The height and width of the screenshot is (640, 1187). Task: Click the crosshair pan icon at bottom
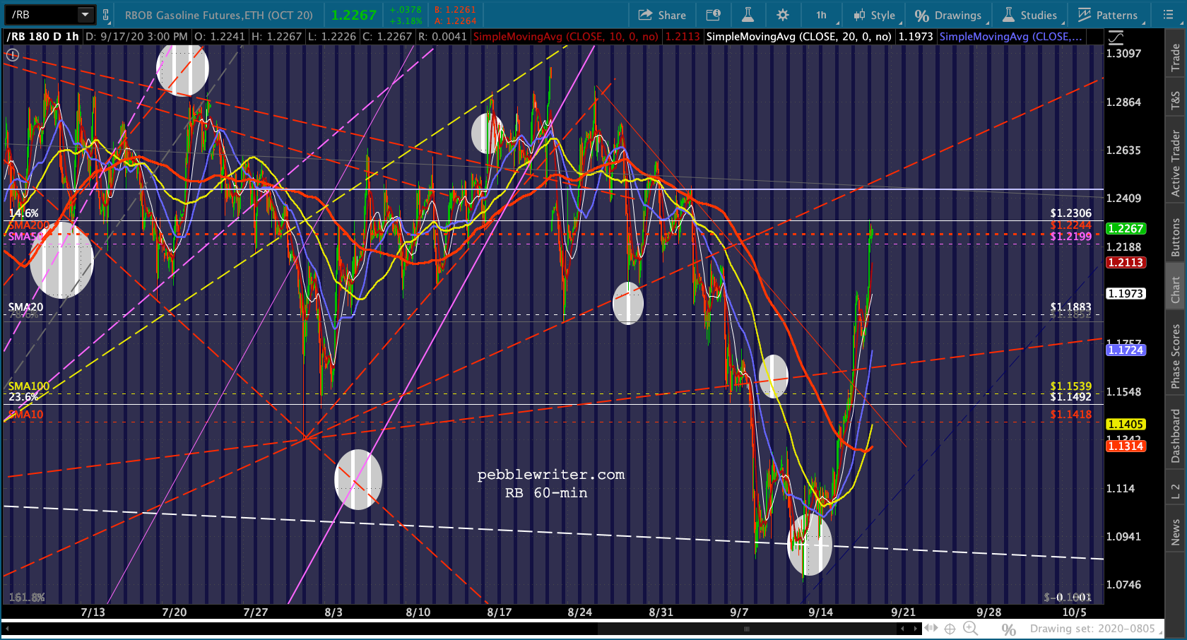(950, 628)
